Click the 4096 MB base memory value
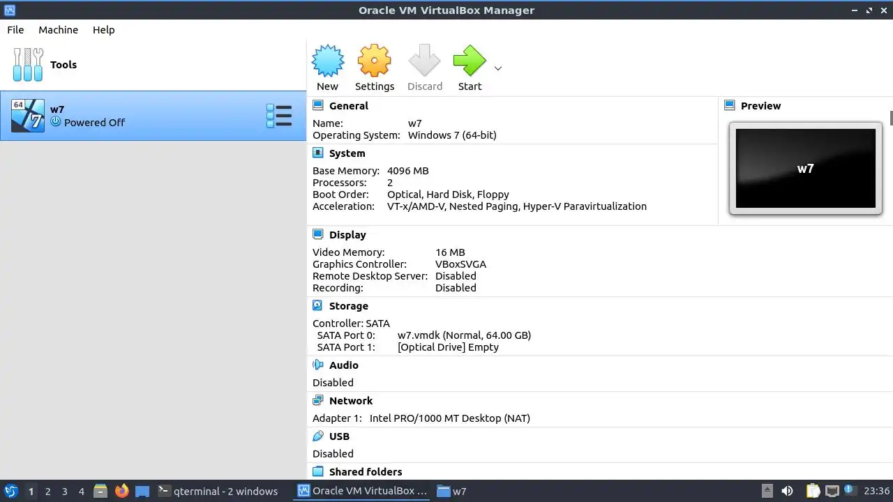 (408, 171)
